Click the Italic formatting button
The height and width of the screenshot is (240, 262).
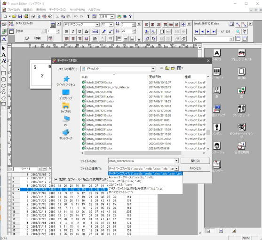tap(73, 32)
